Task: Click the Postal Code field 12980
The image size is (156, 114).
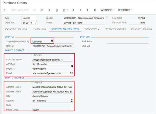Action: (52, 110)
